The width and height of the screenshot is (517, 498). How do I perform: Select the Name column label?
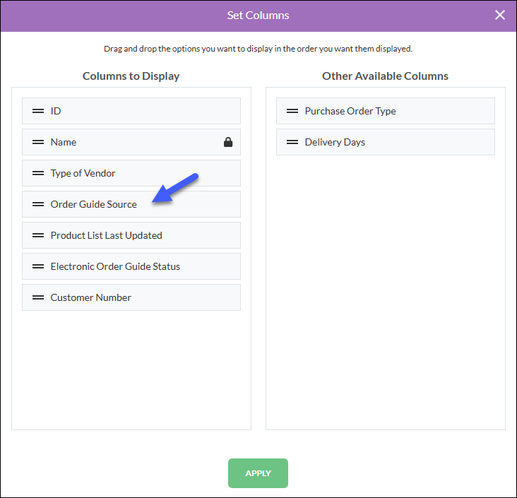[x=64, y=142]
